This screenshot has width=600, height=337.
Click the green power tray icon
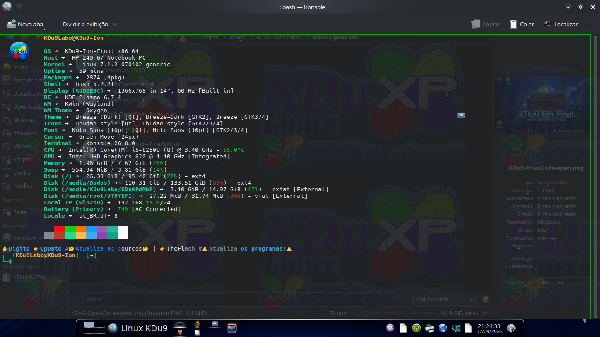(416, 328)
